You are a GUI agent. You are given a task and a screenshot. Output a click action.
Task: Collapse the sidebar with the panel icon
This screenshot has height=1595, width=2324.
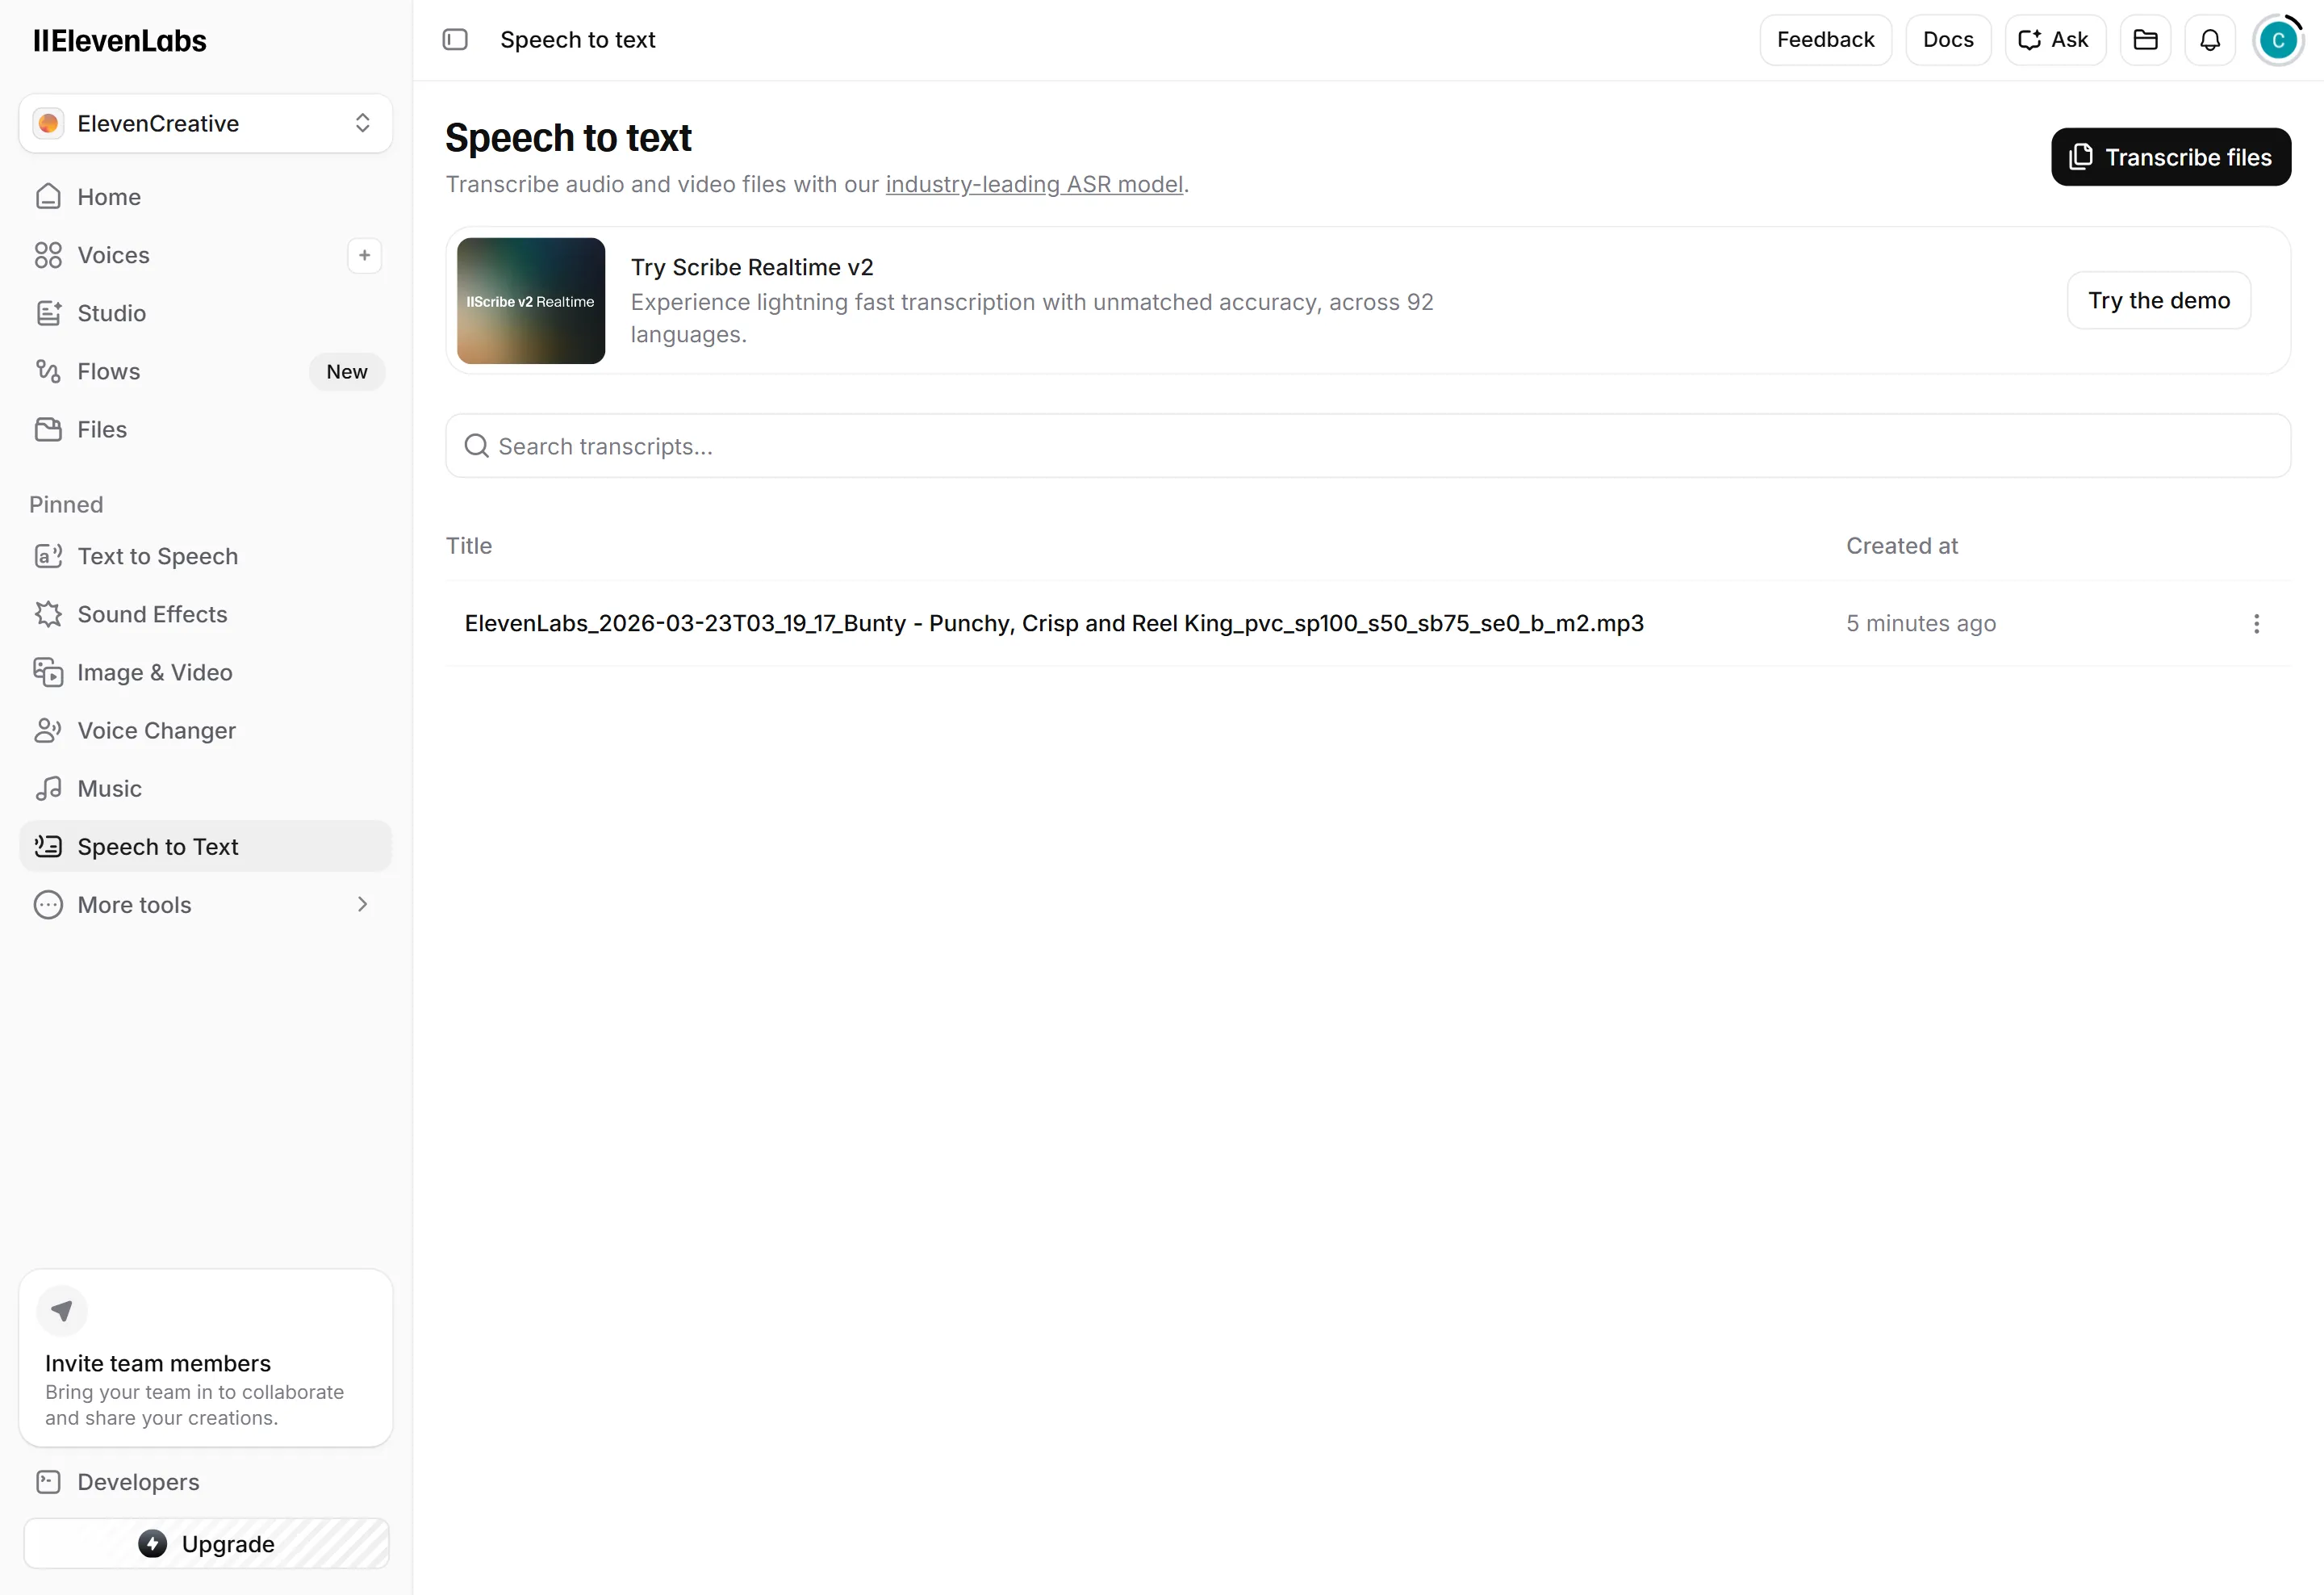tap(455, 39)
